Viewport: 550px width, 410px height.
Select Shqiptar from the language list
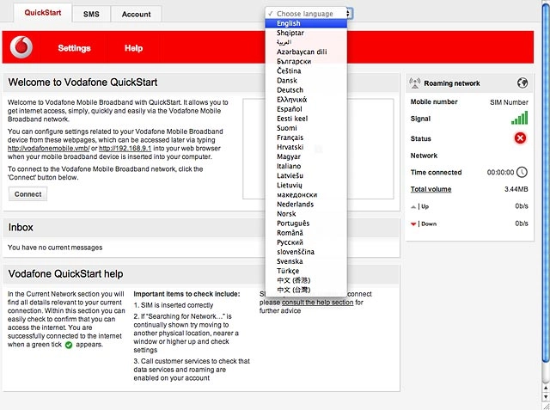coord(306,33)
